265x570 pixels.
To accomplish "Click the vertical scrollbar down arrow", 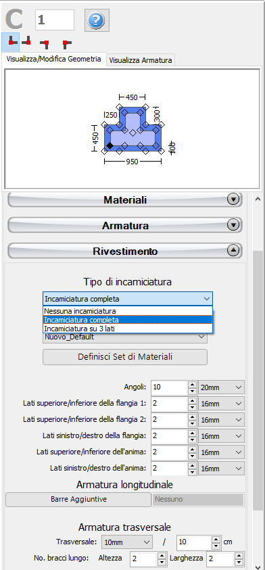I will [258, 566].
